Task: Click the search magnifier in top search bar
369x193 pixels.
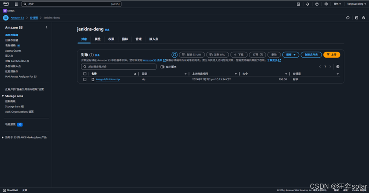Action: click(x=25, y=4)
